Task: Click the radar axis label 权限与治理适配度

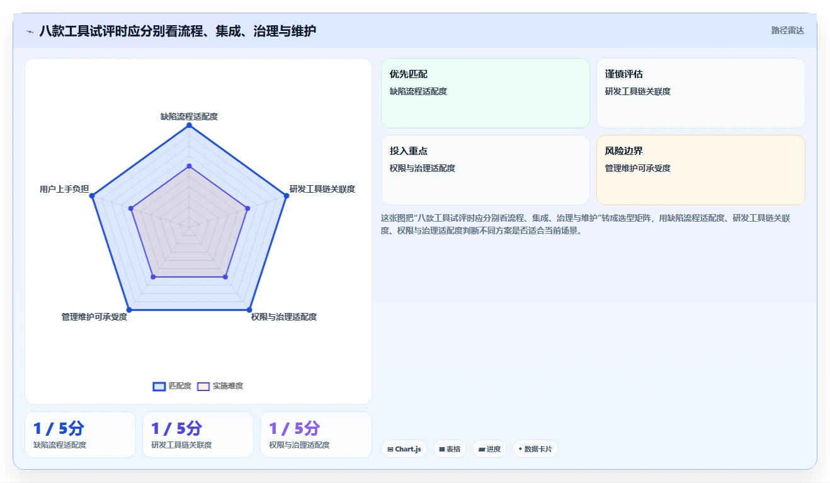Action: 283,317
